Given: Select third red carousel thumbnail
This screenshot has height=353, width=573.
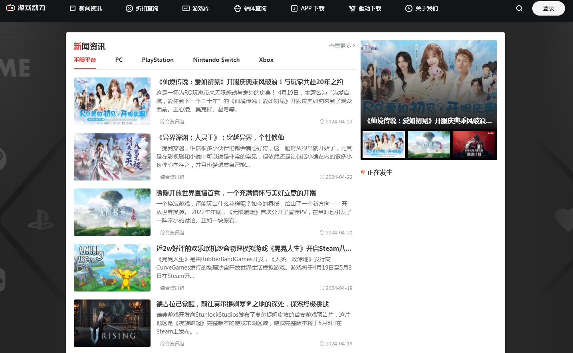Looking at the screenshot, I should click(x=474, y=144).
